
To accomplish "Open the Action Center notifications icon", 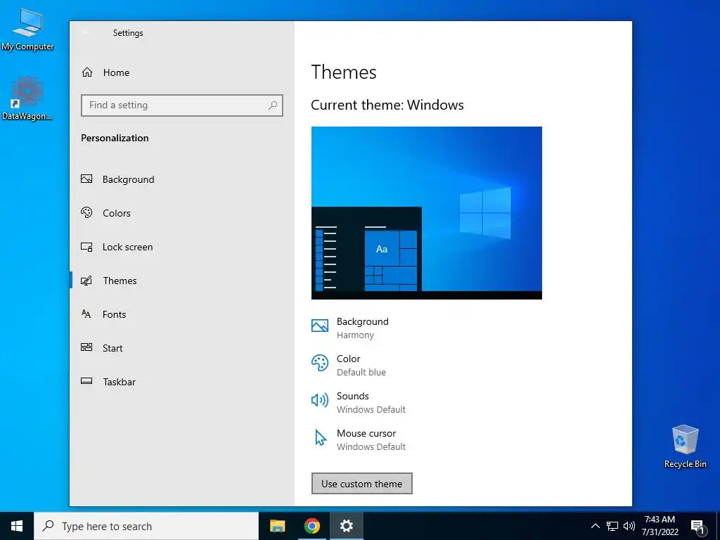I will [x=697, y=527].
